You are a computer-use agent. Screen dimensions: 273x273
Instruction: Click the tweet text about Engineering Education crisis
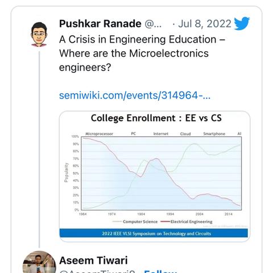[142, 53]
